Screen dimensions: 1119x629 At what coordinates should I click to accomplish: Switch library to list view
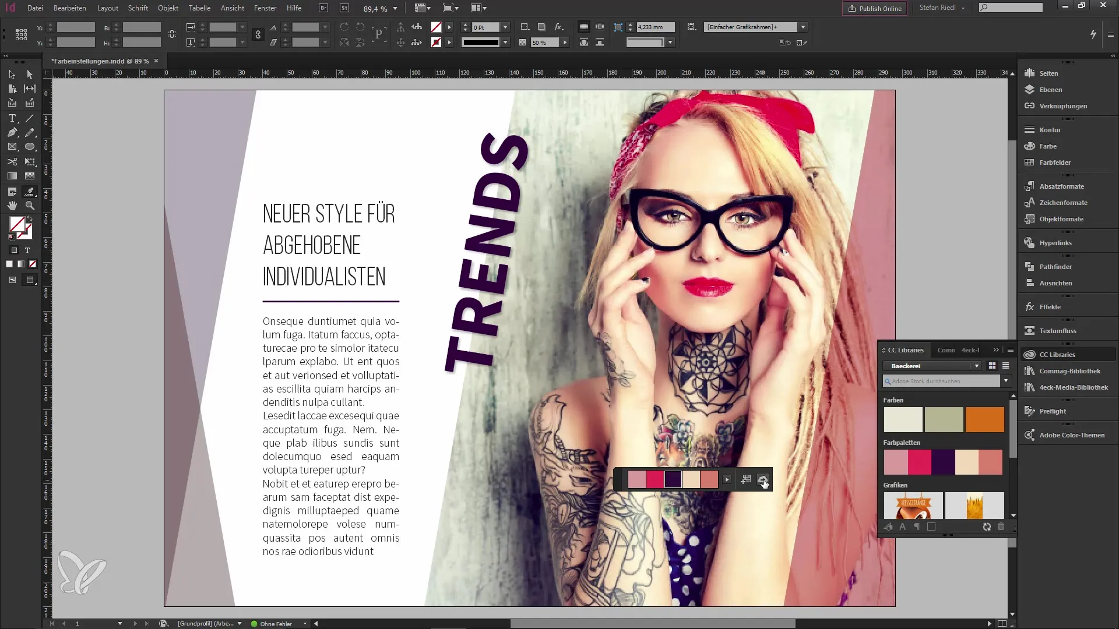tap(1005, 366)
